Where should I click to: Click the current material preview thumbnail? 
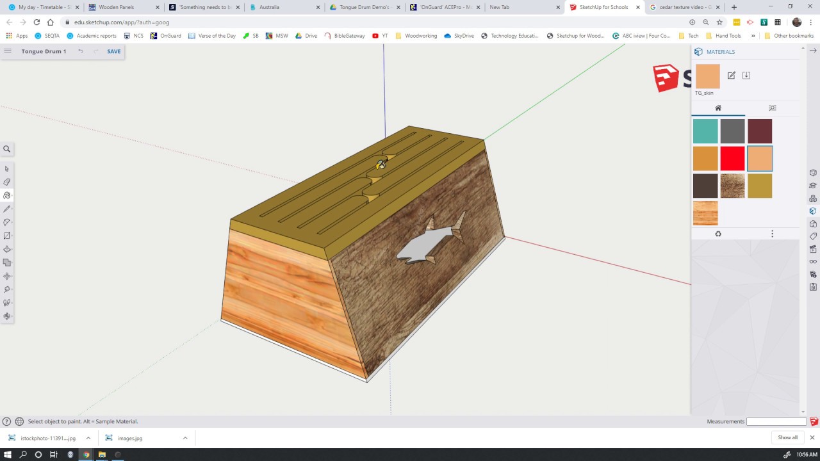[x=707, y=76]
